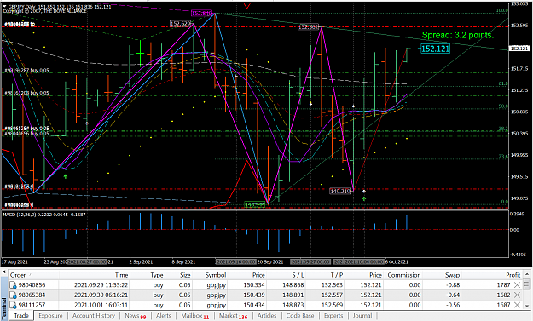Click the trade list scrollbar down arrow
Screen dimensions: 533x321
pyautogui.click(x=527, y=306)
